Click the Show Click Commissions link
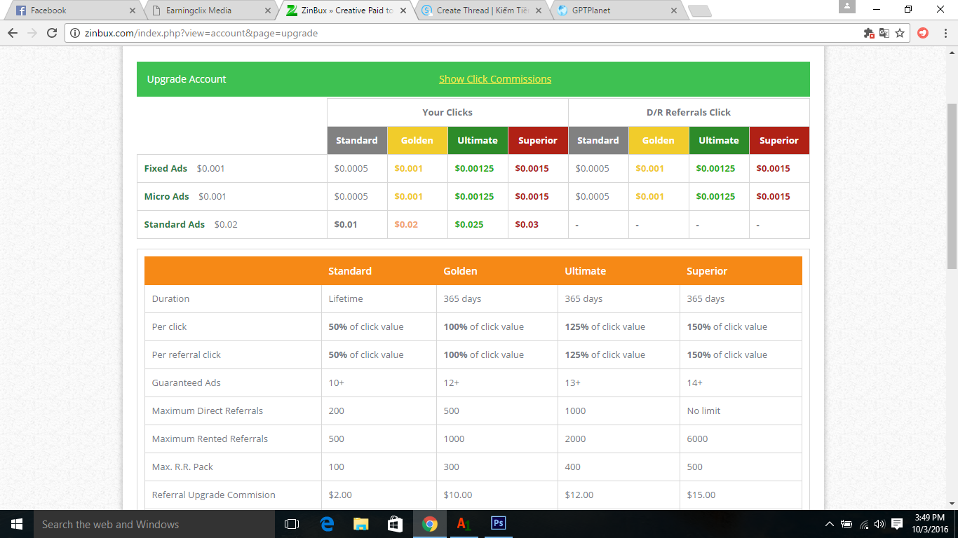This screenshot has width=958, height=538. click(495, 79)
